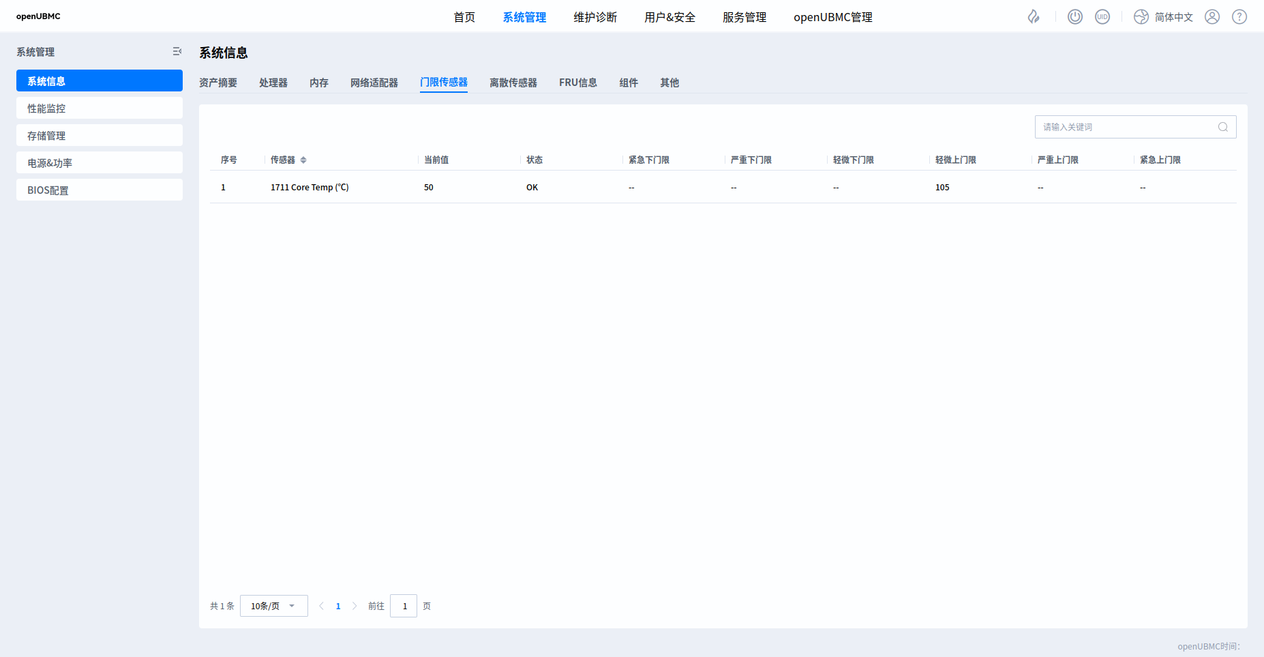This screenshot has width=1264, height=657.
Task: Collapse the 系统管理 sidebar menu icon
Action: [177, 52]
